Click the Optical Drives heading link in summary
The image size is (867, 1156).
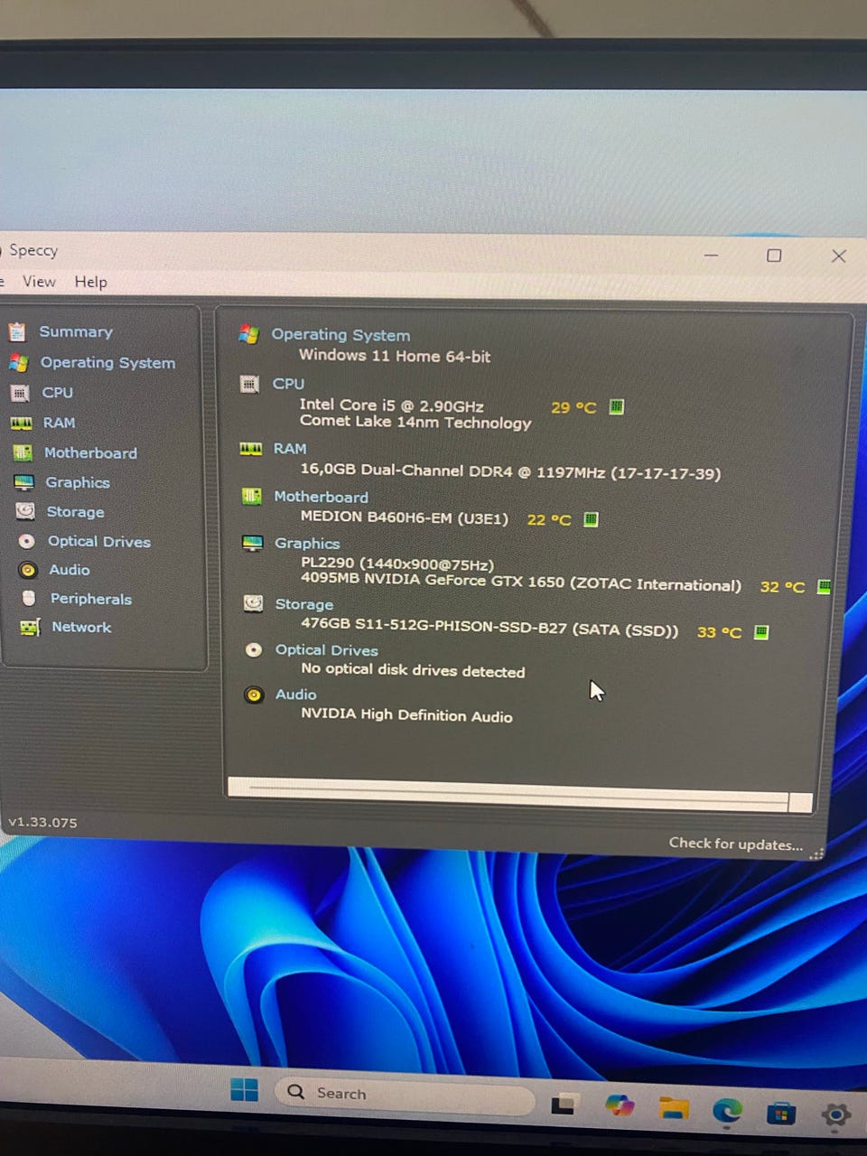pyautogui.click(x=327, y=650)
